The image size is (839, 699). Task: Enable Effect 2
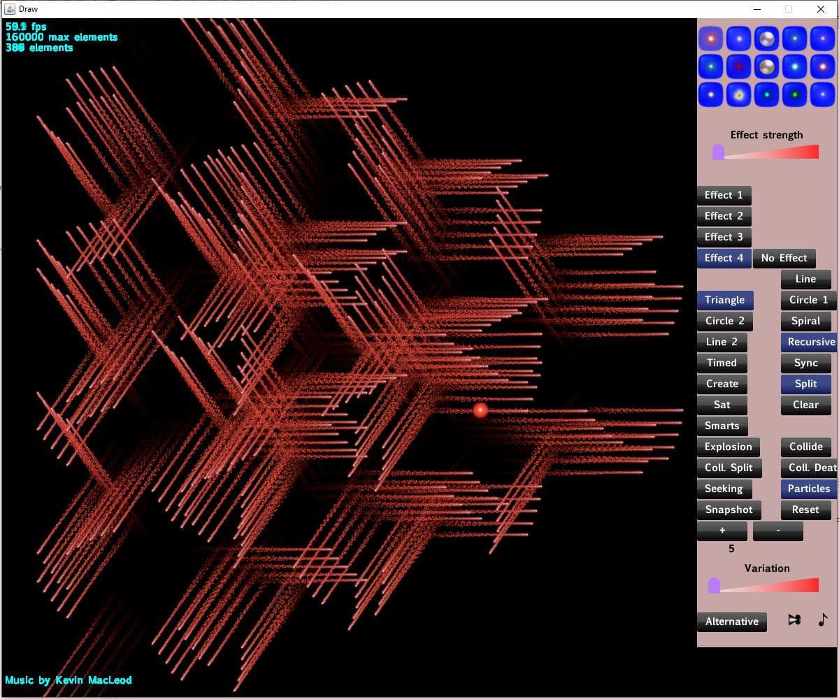click(x=724, y=216)
